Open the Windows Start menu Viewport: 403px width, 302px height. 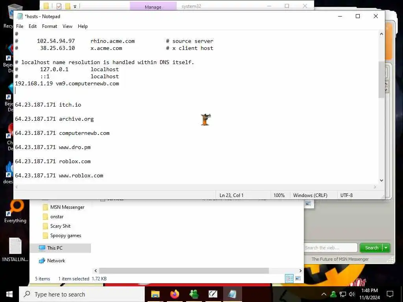pyautogui.click(x=9, y=294)
